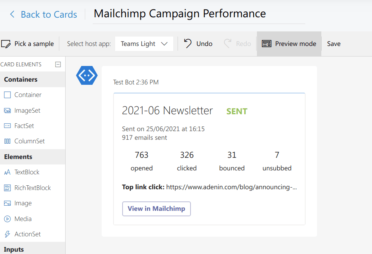Select the Container element label
This screenshot has width=372, height=254.
(x=28, y=95)
